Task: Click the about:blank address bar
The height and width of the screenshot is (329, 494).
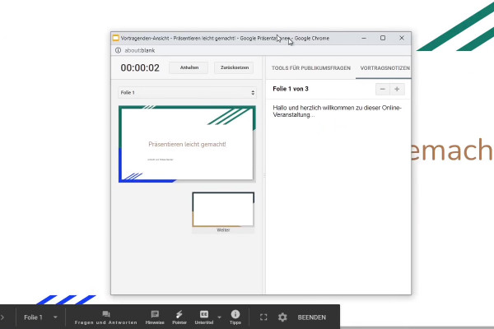Action: pyautogui.click(x=140, y=50)
